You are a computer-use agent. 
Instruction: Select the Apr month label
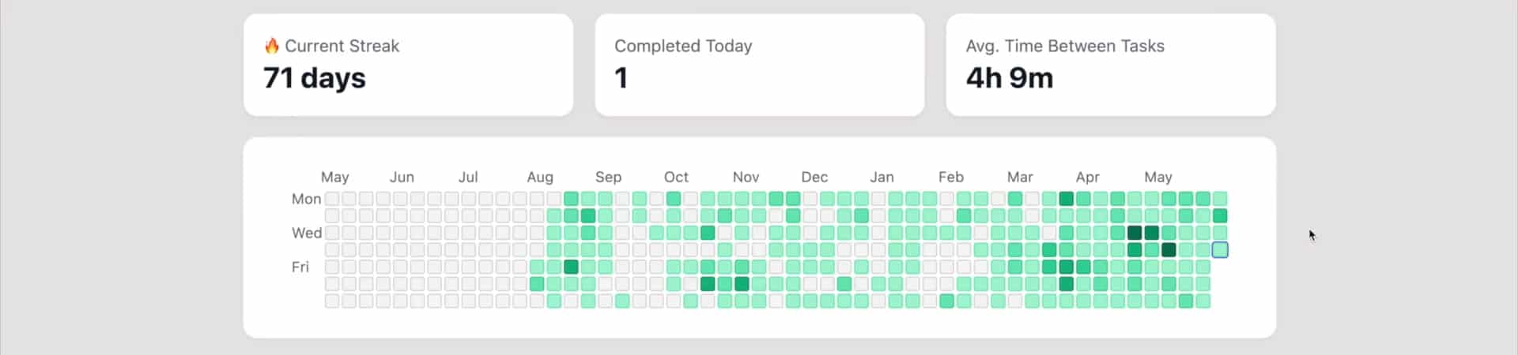click(1087, 177)
